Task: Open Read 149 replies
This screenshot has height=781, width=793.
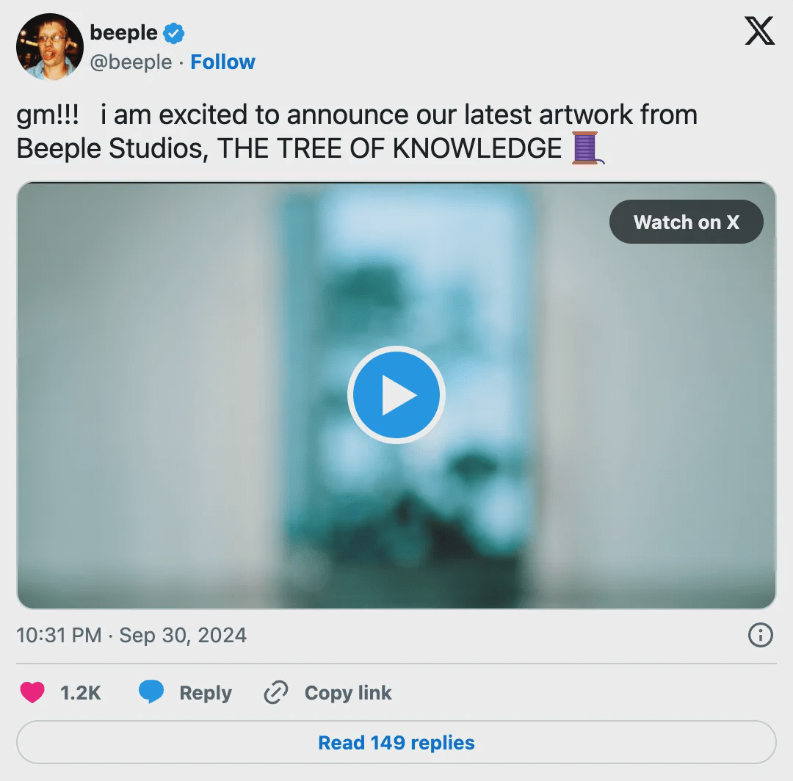Action: (x=396, y=743)
